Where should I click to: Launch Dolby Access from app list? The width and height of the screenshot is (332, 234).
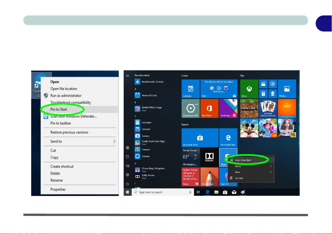tap(145, 176)
